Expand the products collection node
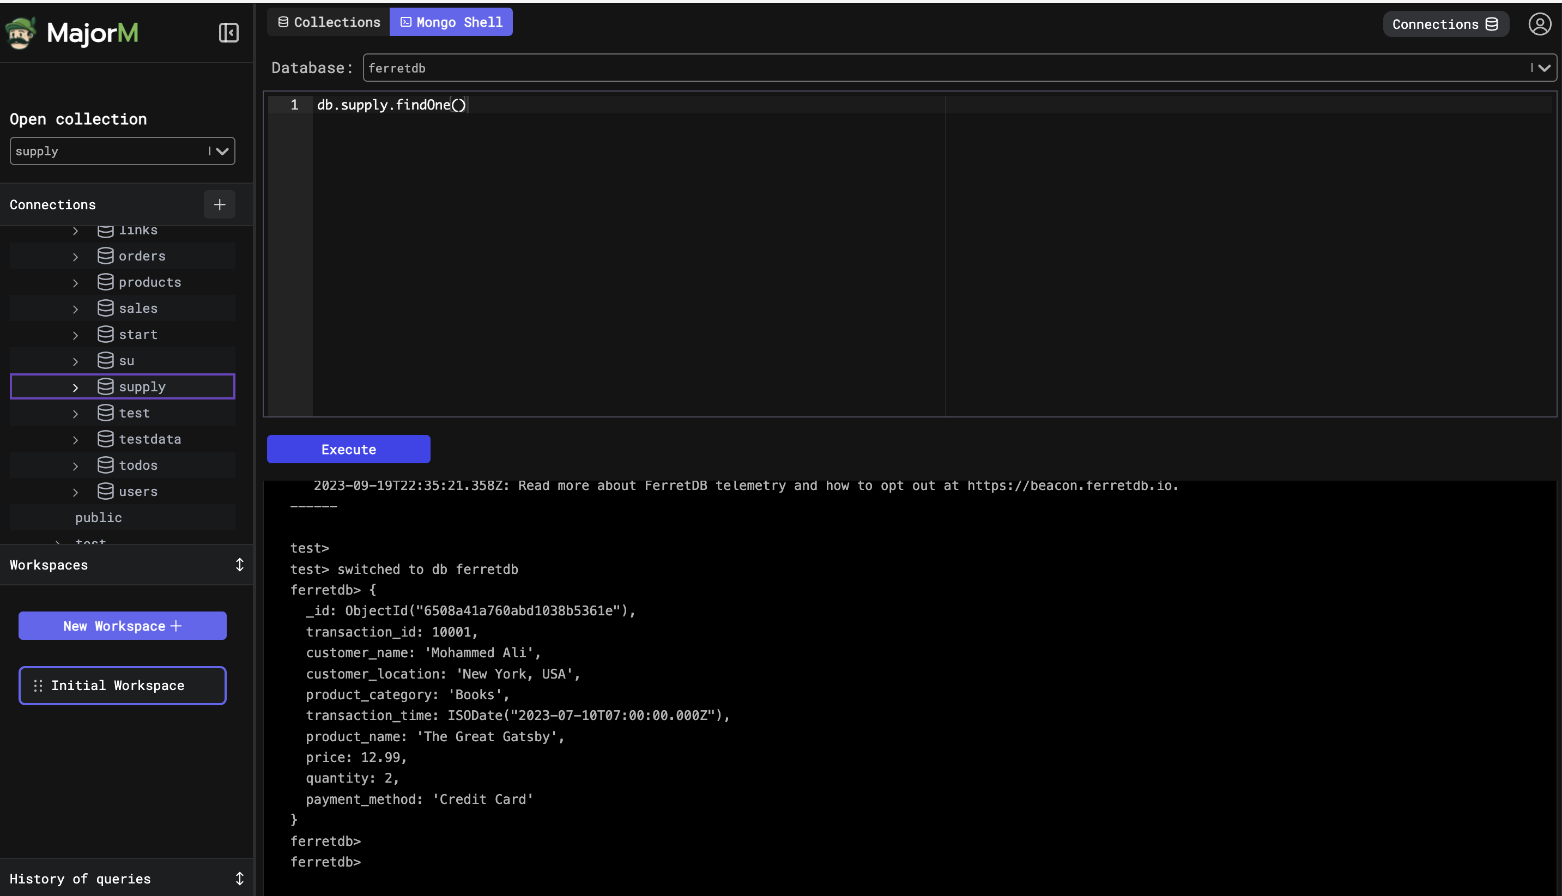The width and height of the screenshot is (1562, 896). click(75, 282)
